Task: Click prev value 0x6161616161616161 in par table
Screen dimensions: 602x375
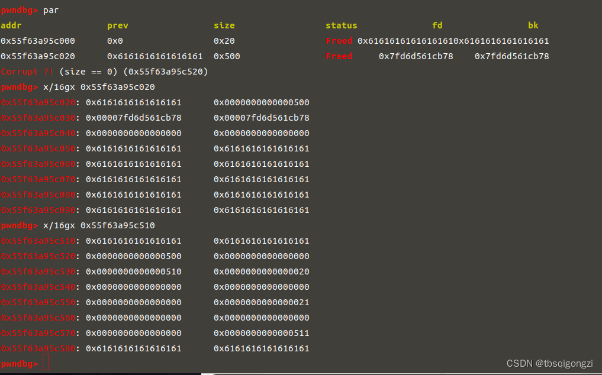Action: pyautogui.click(x=154, y=56)
